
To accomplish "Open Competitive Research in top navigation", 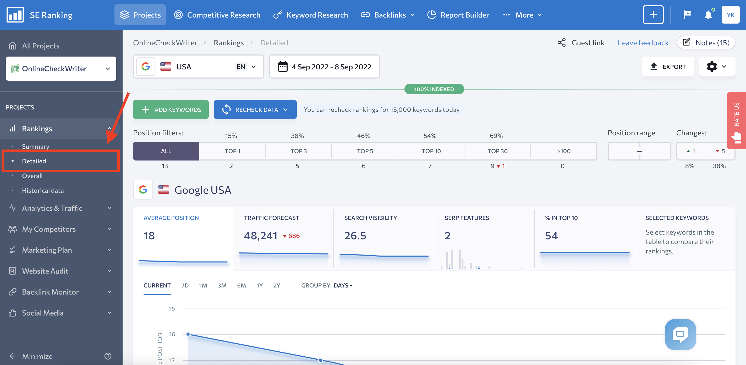I will pos(217,15).
